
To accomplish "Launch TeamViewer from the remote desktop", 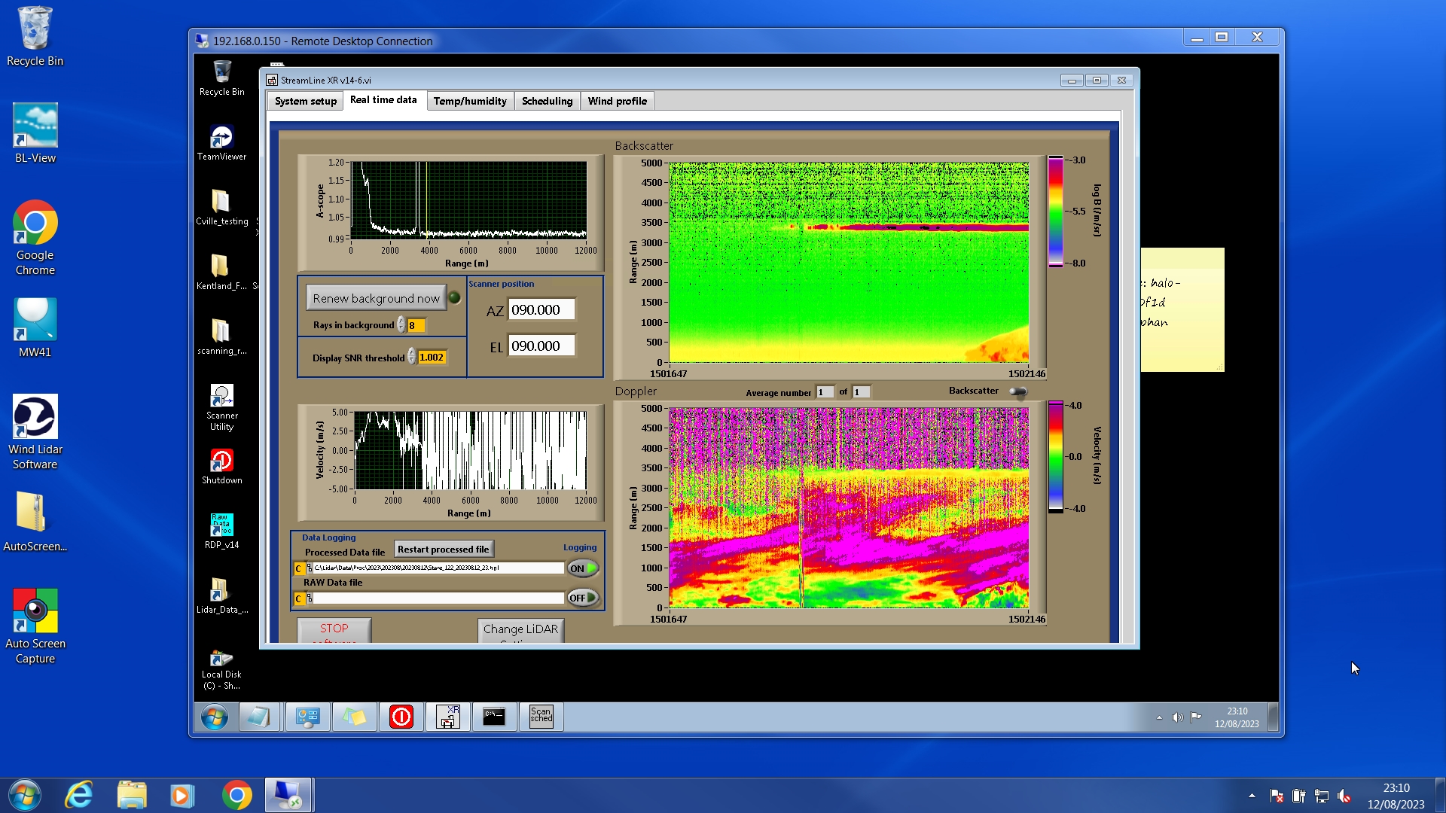I will [221, 138].
